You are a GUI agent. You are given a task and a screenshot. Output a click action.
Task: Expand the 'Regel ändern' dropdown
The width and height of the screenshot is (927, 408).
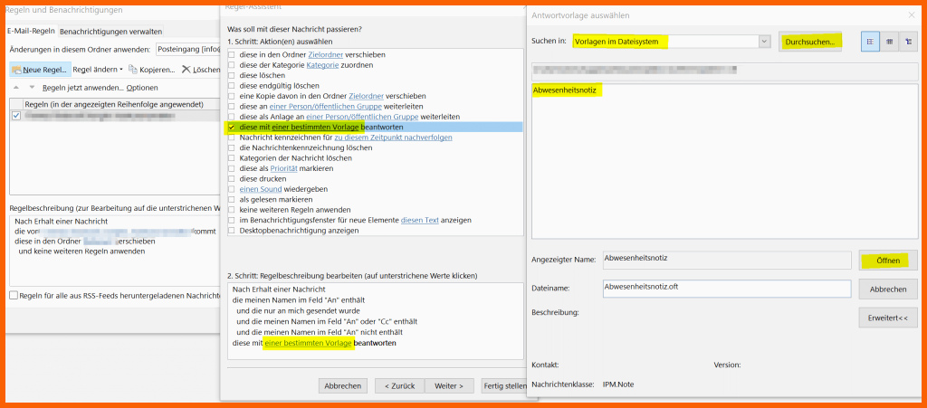(98, 70)
